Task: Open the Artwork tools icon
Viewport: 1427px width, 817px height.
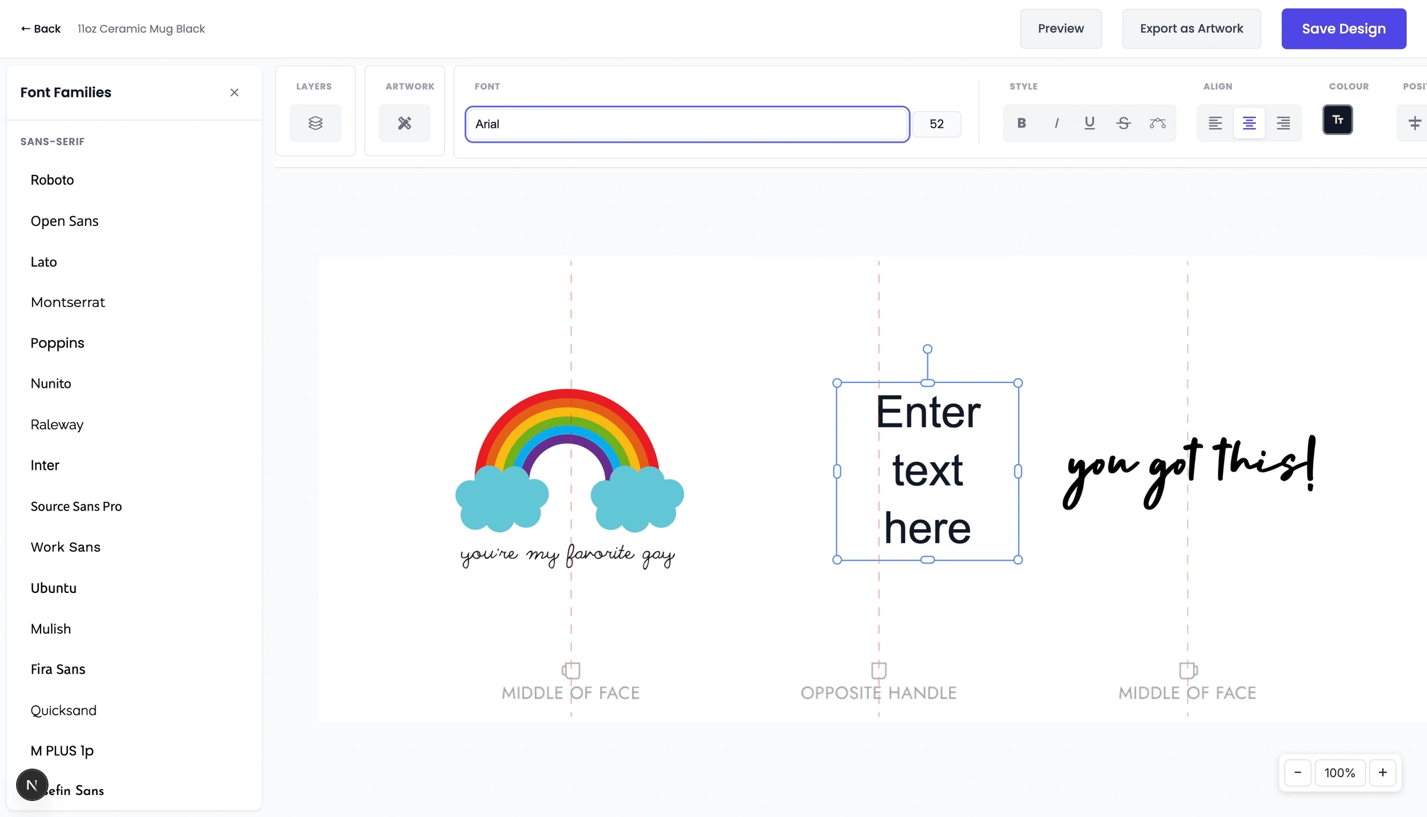Action: (404, 123)
